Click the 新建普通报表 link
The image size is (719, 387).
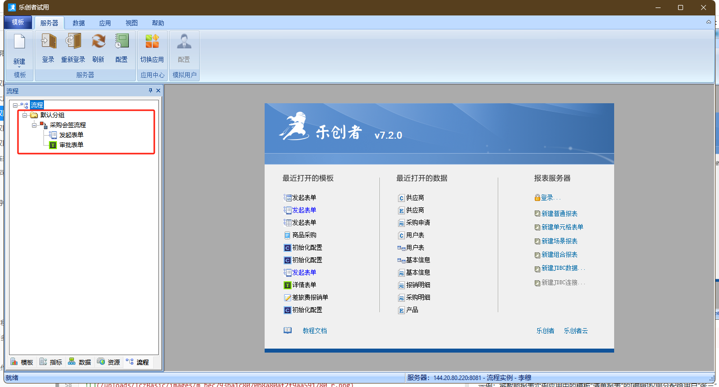[559, 213]
